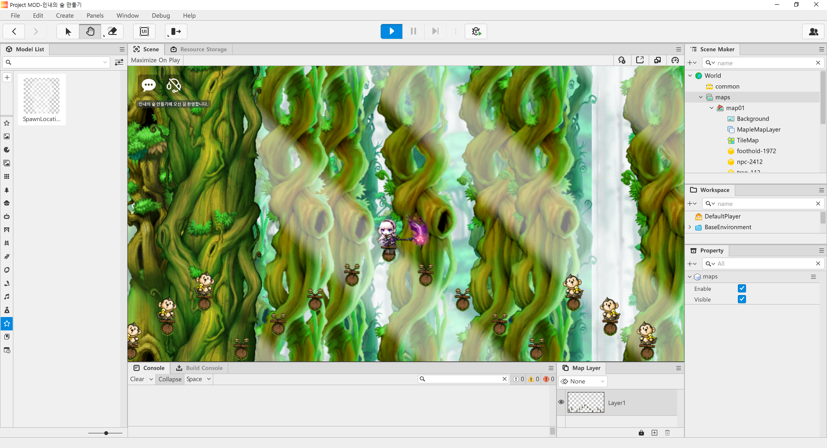Collapse the maps property section
Screen dimensions: 827x448
click(690, 277)
